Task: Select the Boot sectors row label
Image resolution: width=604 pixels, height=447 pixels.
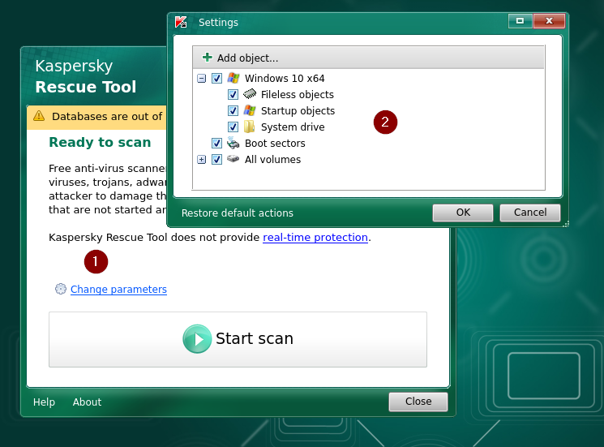Action: pos(275,144)
